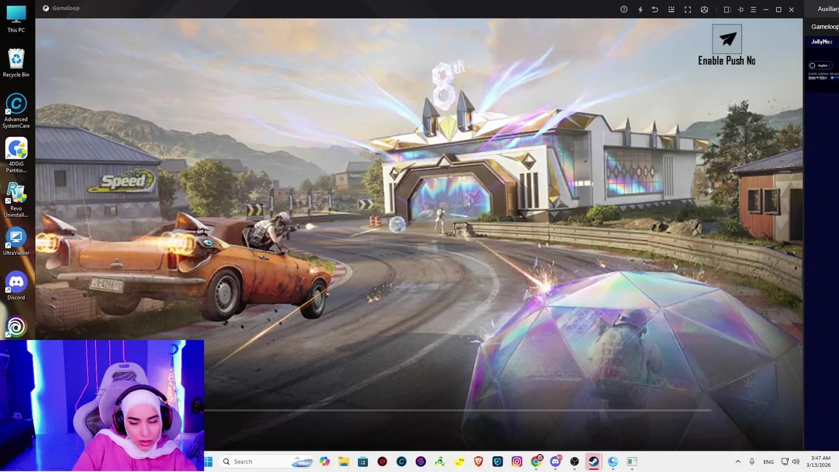Image resolution: width=839 pixels, height=472 pixels.
Task: Click the Auxiliary window title
Action: coord(828,9)
